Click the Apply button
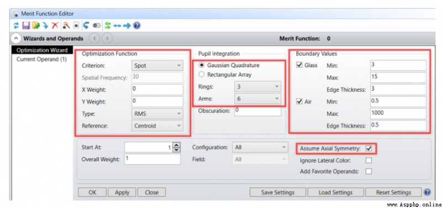The width and height of the screenshot is (442, 208). pyautogui.click(x=122, y=193)
